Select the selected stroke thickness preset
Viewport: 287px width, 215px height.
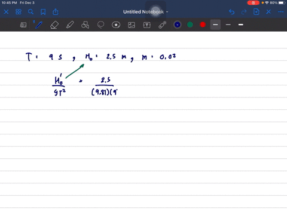click(x=215, y=24)
